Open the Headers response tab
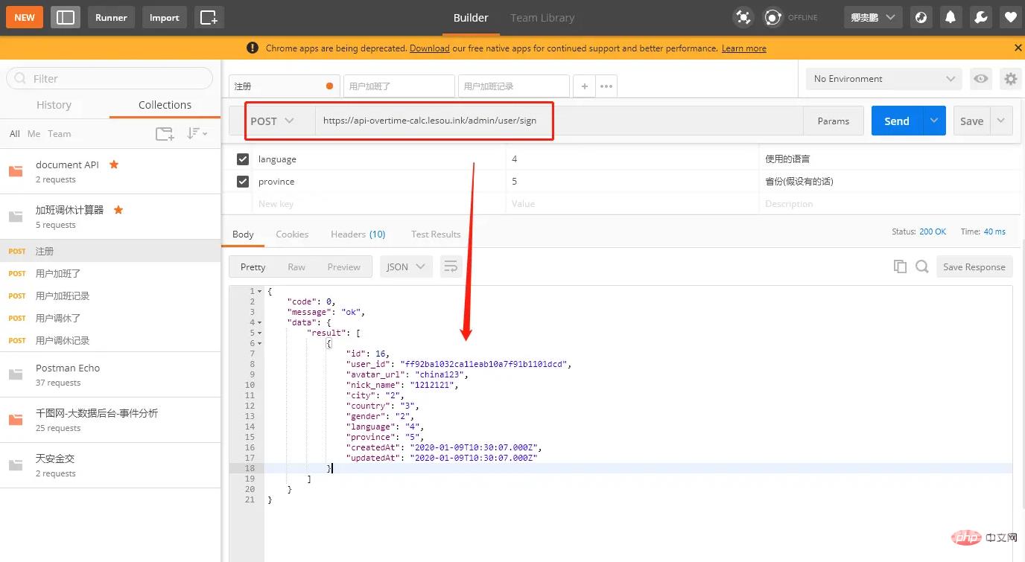 click(x=358, y=234)
